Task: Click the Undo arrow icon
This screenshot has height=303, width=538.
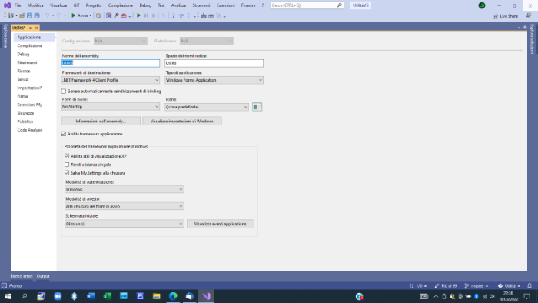Action: click(47, 15)
